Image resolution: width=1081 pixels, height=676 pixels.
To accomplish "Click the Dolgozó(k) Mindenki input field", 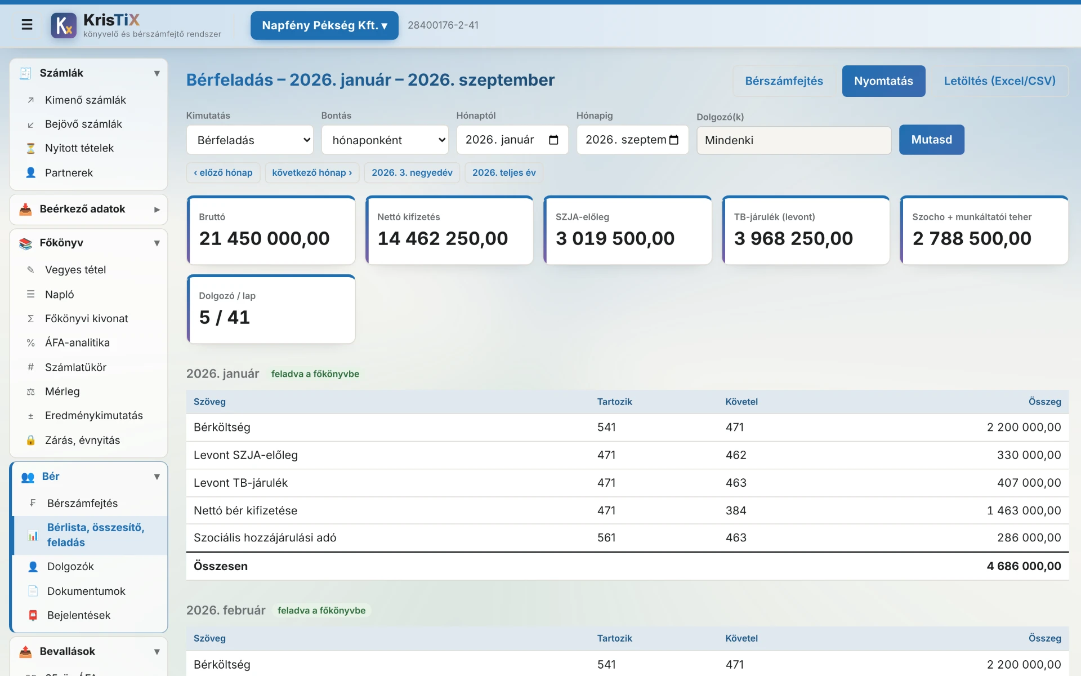I will [794, 140].
